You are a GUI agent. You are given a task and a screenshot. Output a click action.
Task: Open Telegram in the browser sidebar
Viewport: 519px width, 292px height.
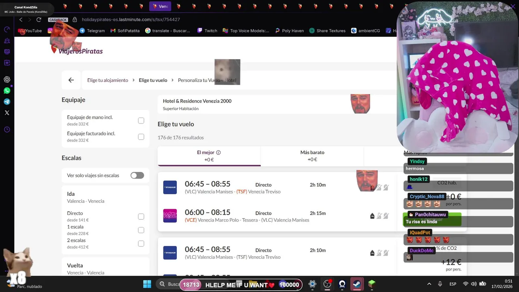point(7,102)
